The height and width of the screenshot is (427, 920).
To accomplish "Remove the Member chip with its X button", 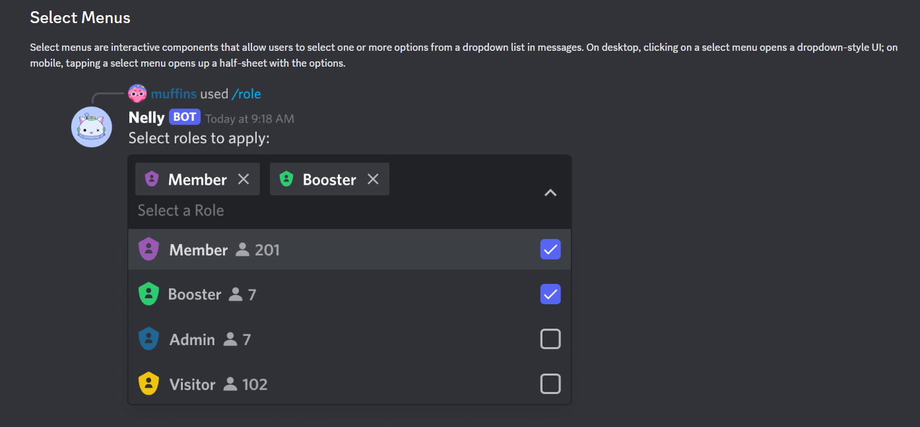I will click(x=244, y=178).
